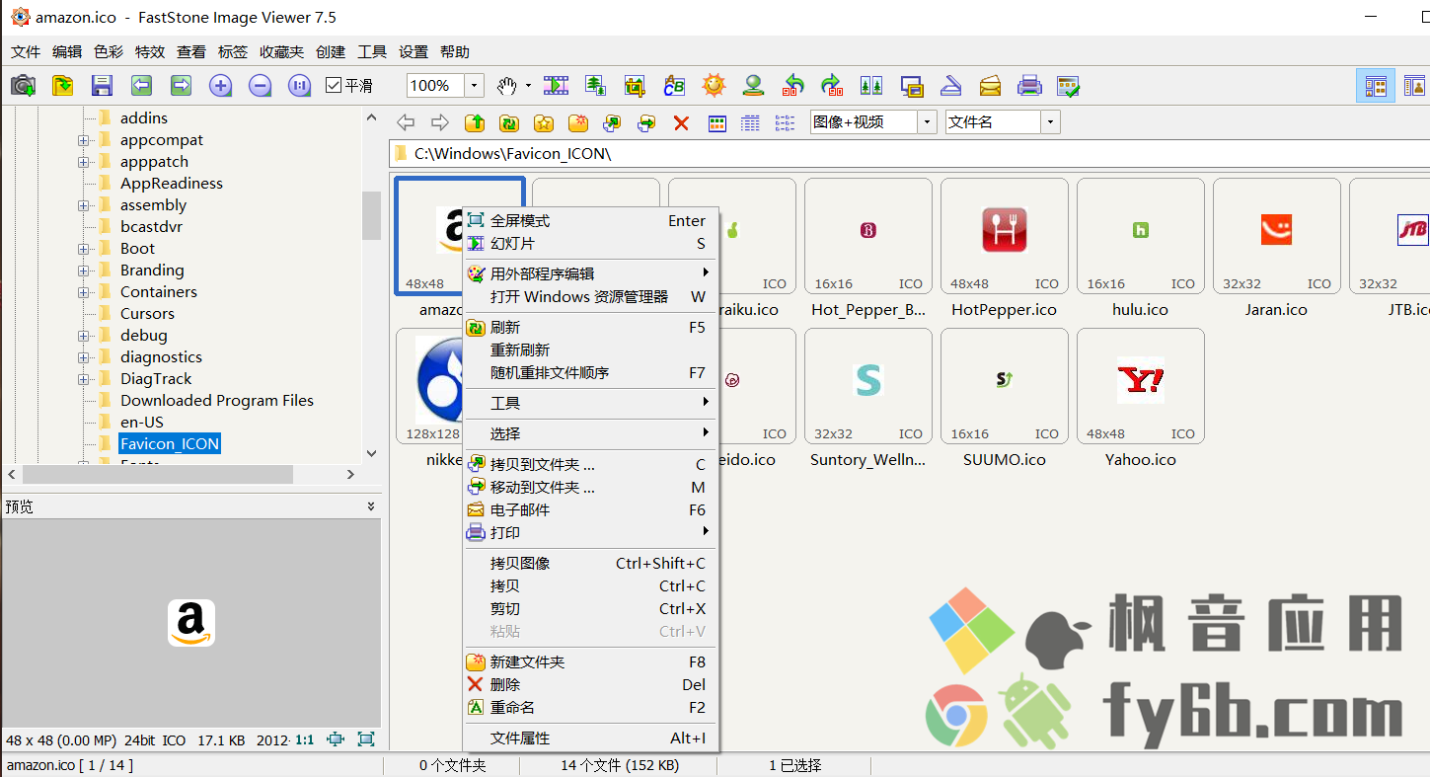Viewport: 1430px width, 777px height.
Task: Click the folder path address field
Action: click(x=909, y=154)
